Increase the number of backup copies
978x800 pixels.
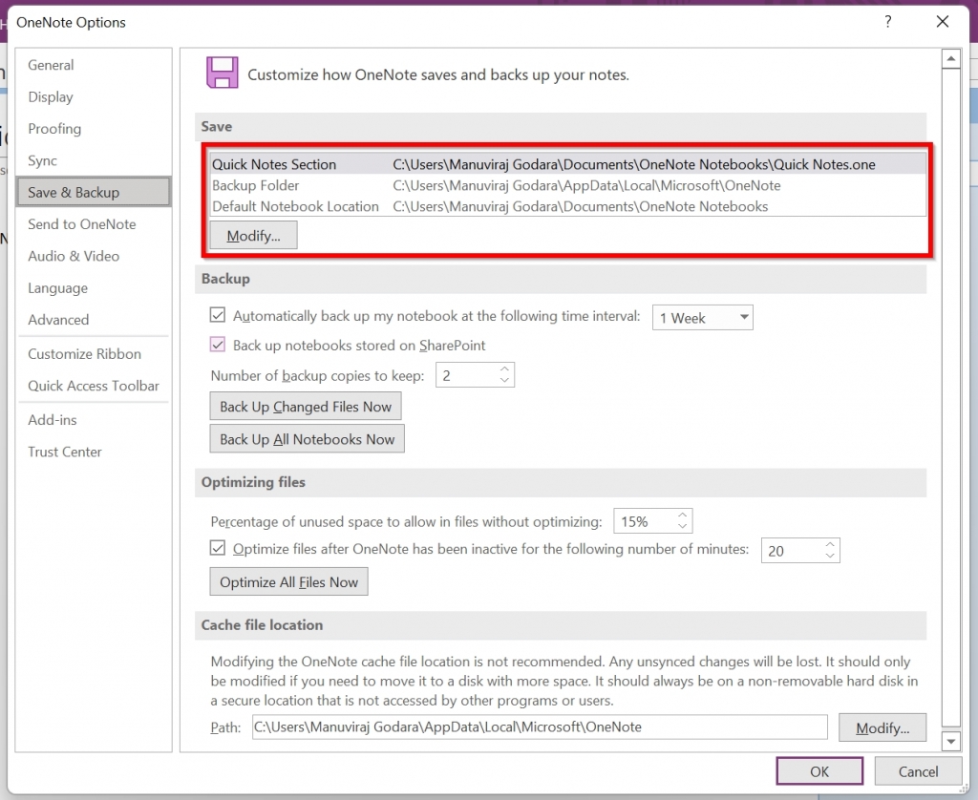pyautogui.click(x=505, y=369)
